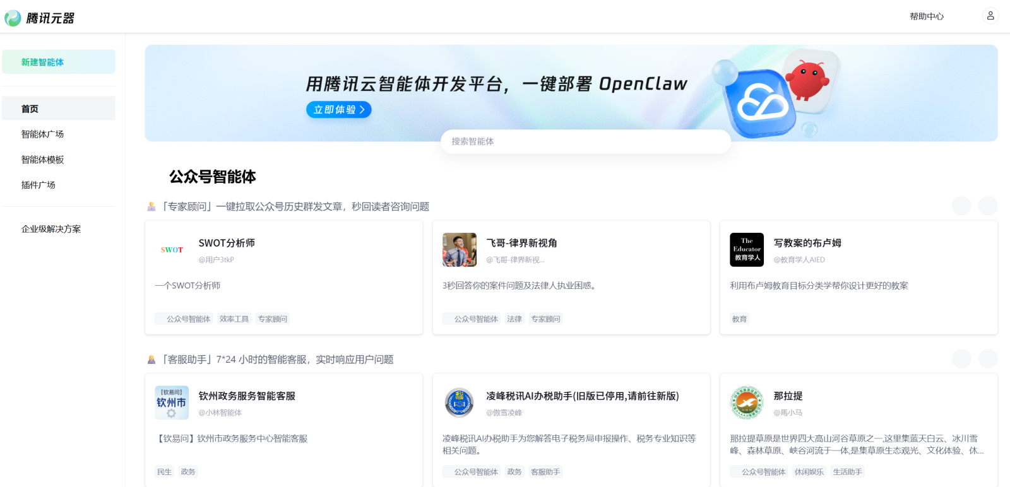Click the「专家顾问」row heading text
Viewport: 1010px width, 487px height.
pos(295,207)
